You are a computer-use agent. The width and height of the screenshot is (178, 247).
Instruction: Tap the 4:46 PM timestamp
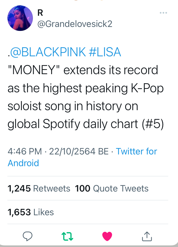[x=25, y=152]
